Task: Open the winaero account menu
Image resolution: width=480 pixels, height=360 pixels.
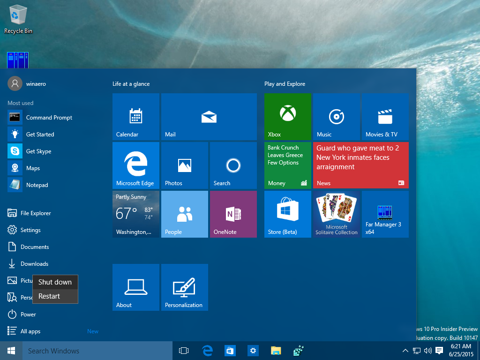Action: 28,83
